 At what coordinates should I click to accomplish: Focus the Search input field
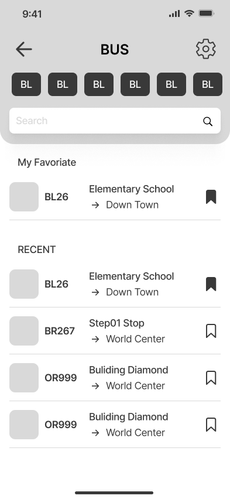115,121
